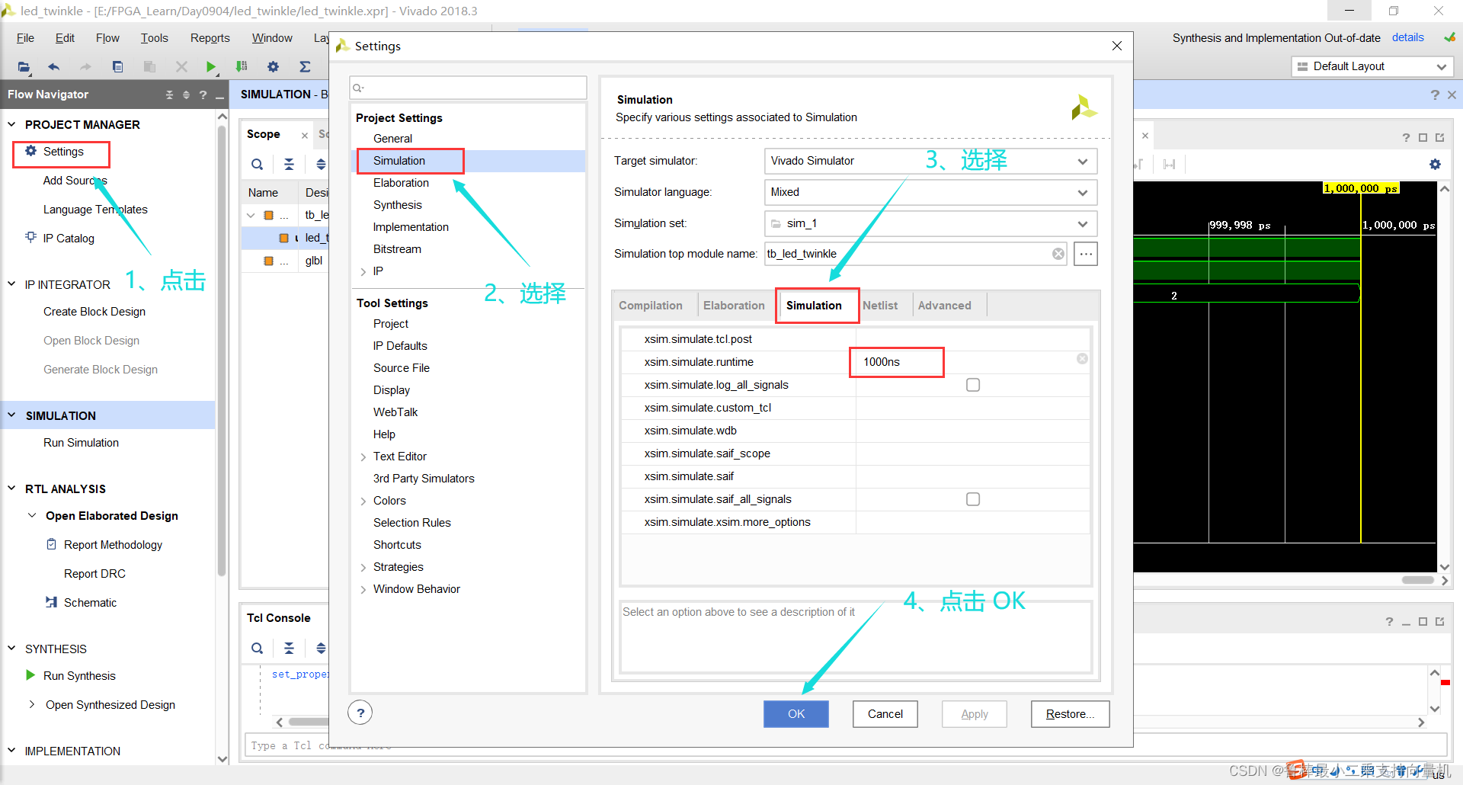The image size is (1463, 785).
Task: Click the green Run arrow in toolbar
Action: pyautogui.click(x=211, y=67)
